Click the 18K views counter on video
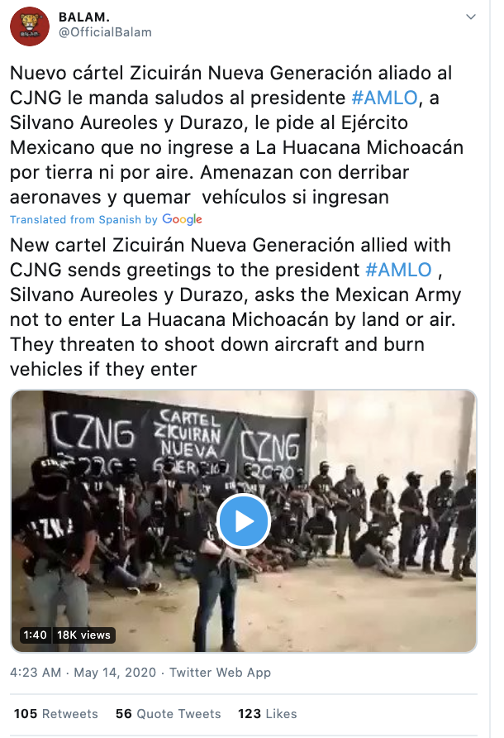This screenshot has height=738, width=504. coord(83,635)
